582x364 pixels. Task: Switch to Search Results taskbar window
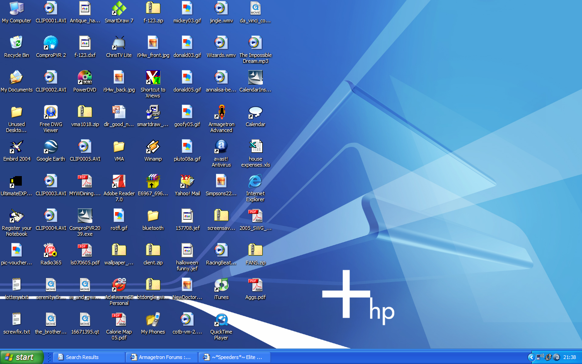click(89, 357)
